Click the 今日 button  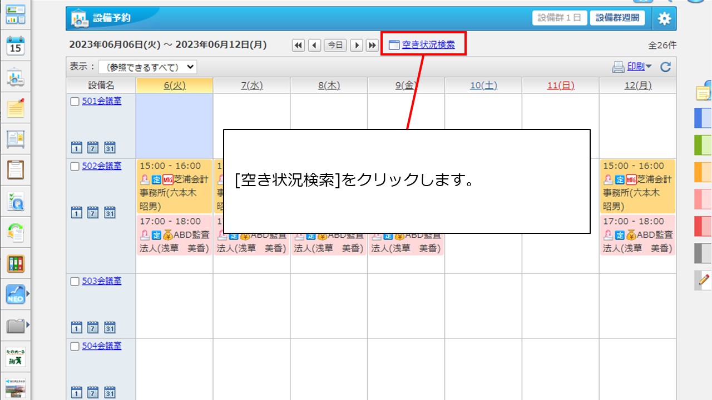coord(335,46)
